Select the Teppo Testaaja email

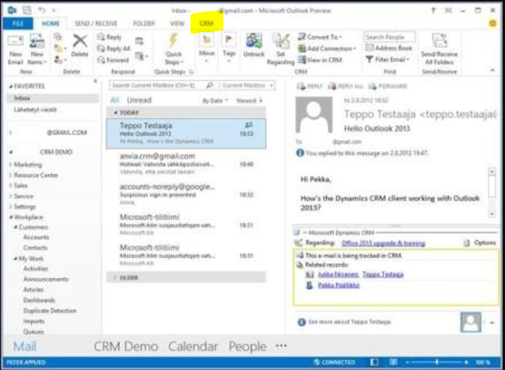186,134
